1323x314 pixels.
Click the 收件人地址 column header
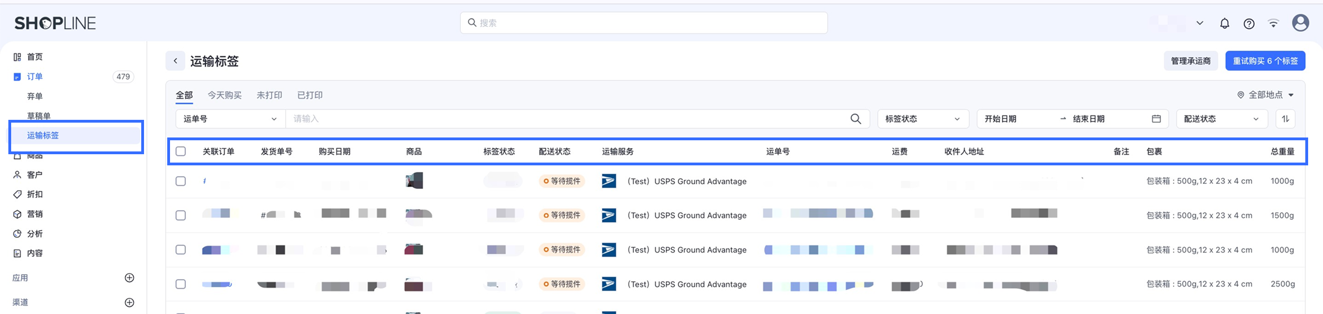[x=964, y=151]
